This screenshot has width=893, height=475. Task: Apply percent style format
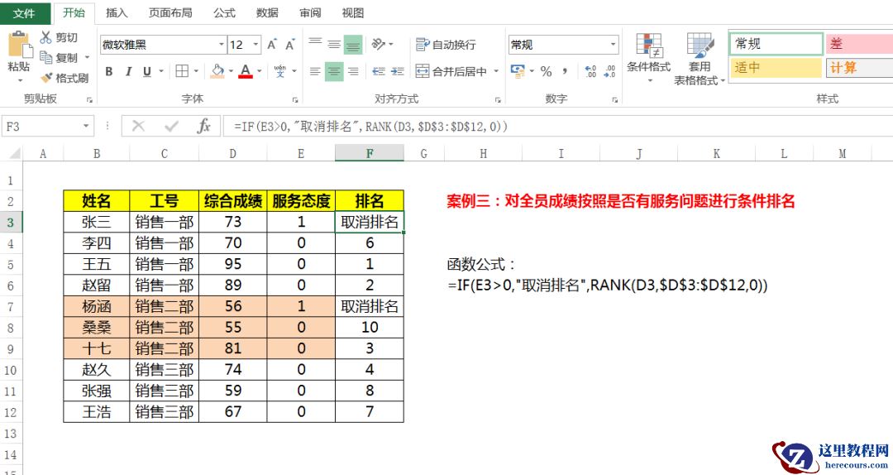(x=547, y=71)
